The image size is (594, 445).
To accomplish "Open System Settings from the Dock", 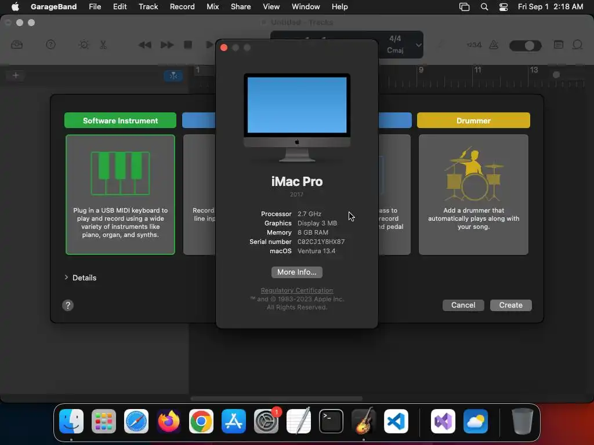I will (266, 421).
